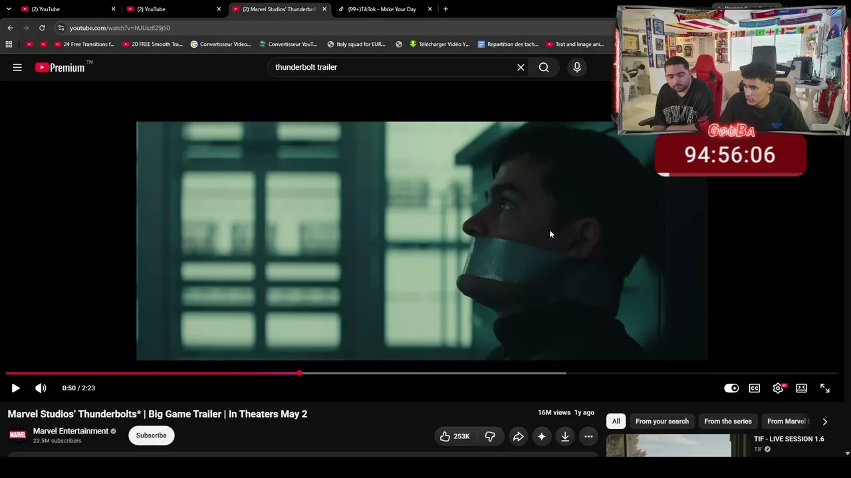Click the Marvel channel avatar
851x478 pixels.
[17, 435]
